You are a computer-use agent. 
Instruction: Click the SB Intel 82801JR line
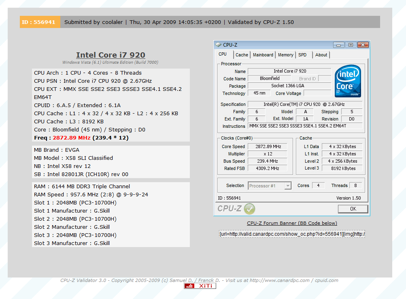[x=81, y=174]
